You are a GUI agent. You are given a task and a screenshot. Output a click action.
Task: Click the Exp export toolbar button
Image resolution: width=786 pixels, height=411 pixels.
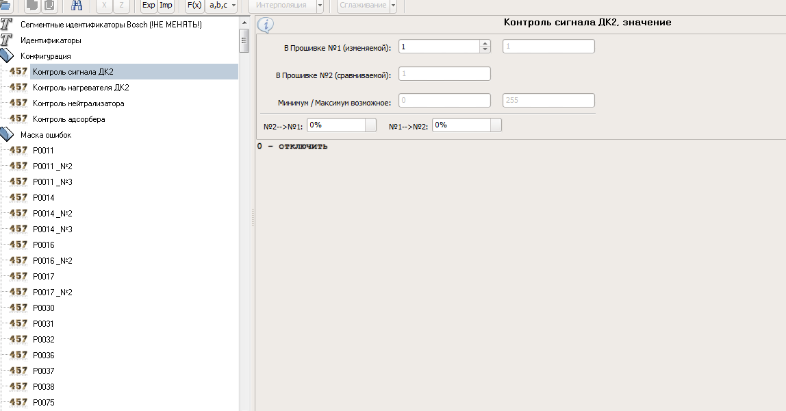pos(148,5)
